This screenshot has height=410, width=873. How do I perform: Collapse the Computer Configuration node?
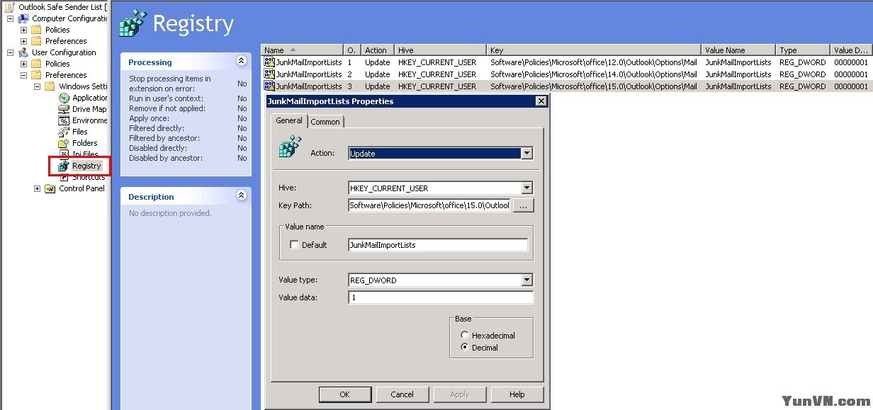[x=10, y=18]
